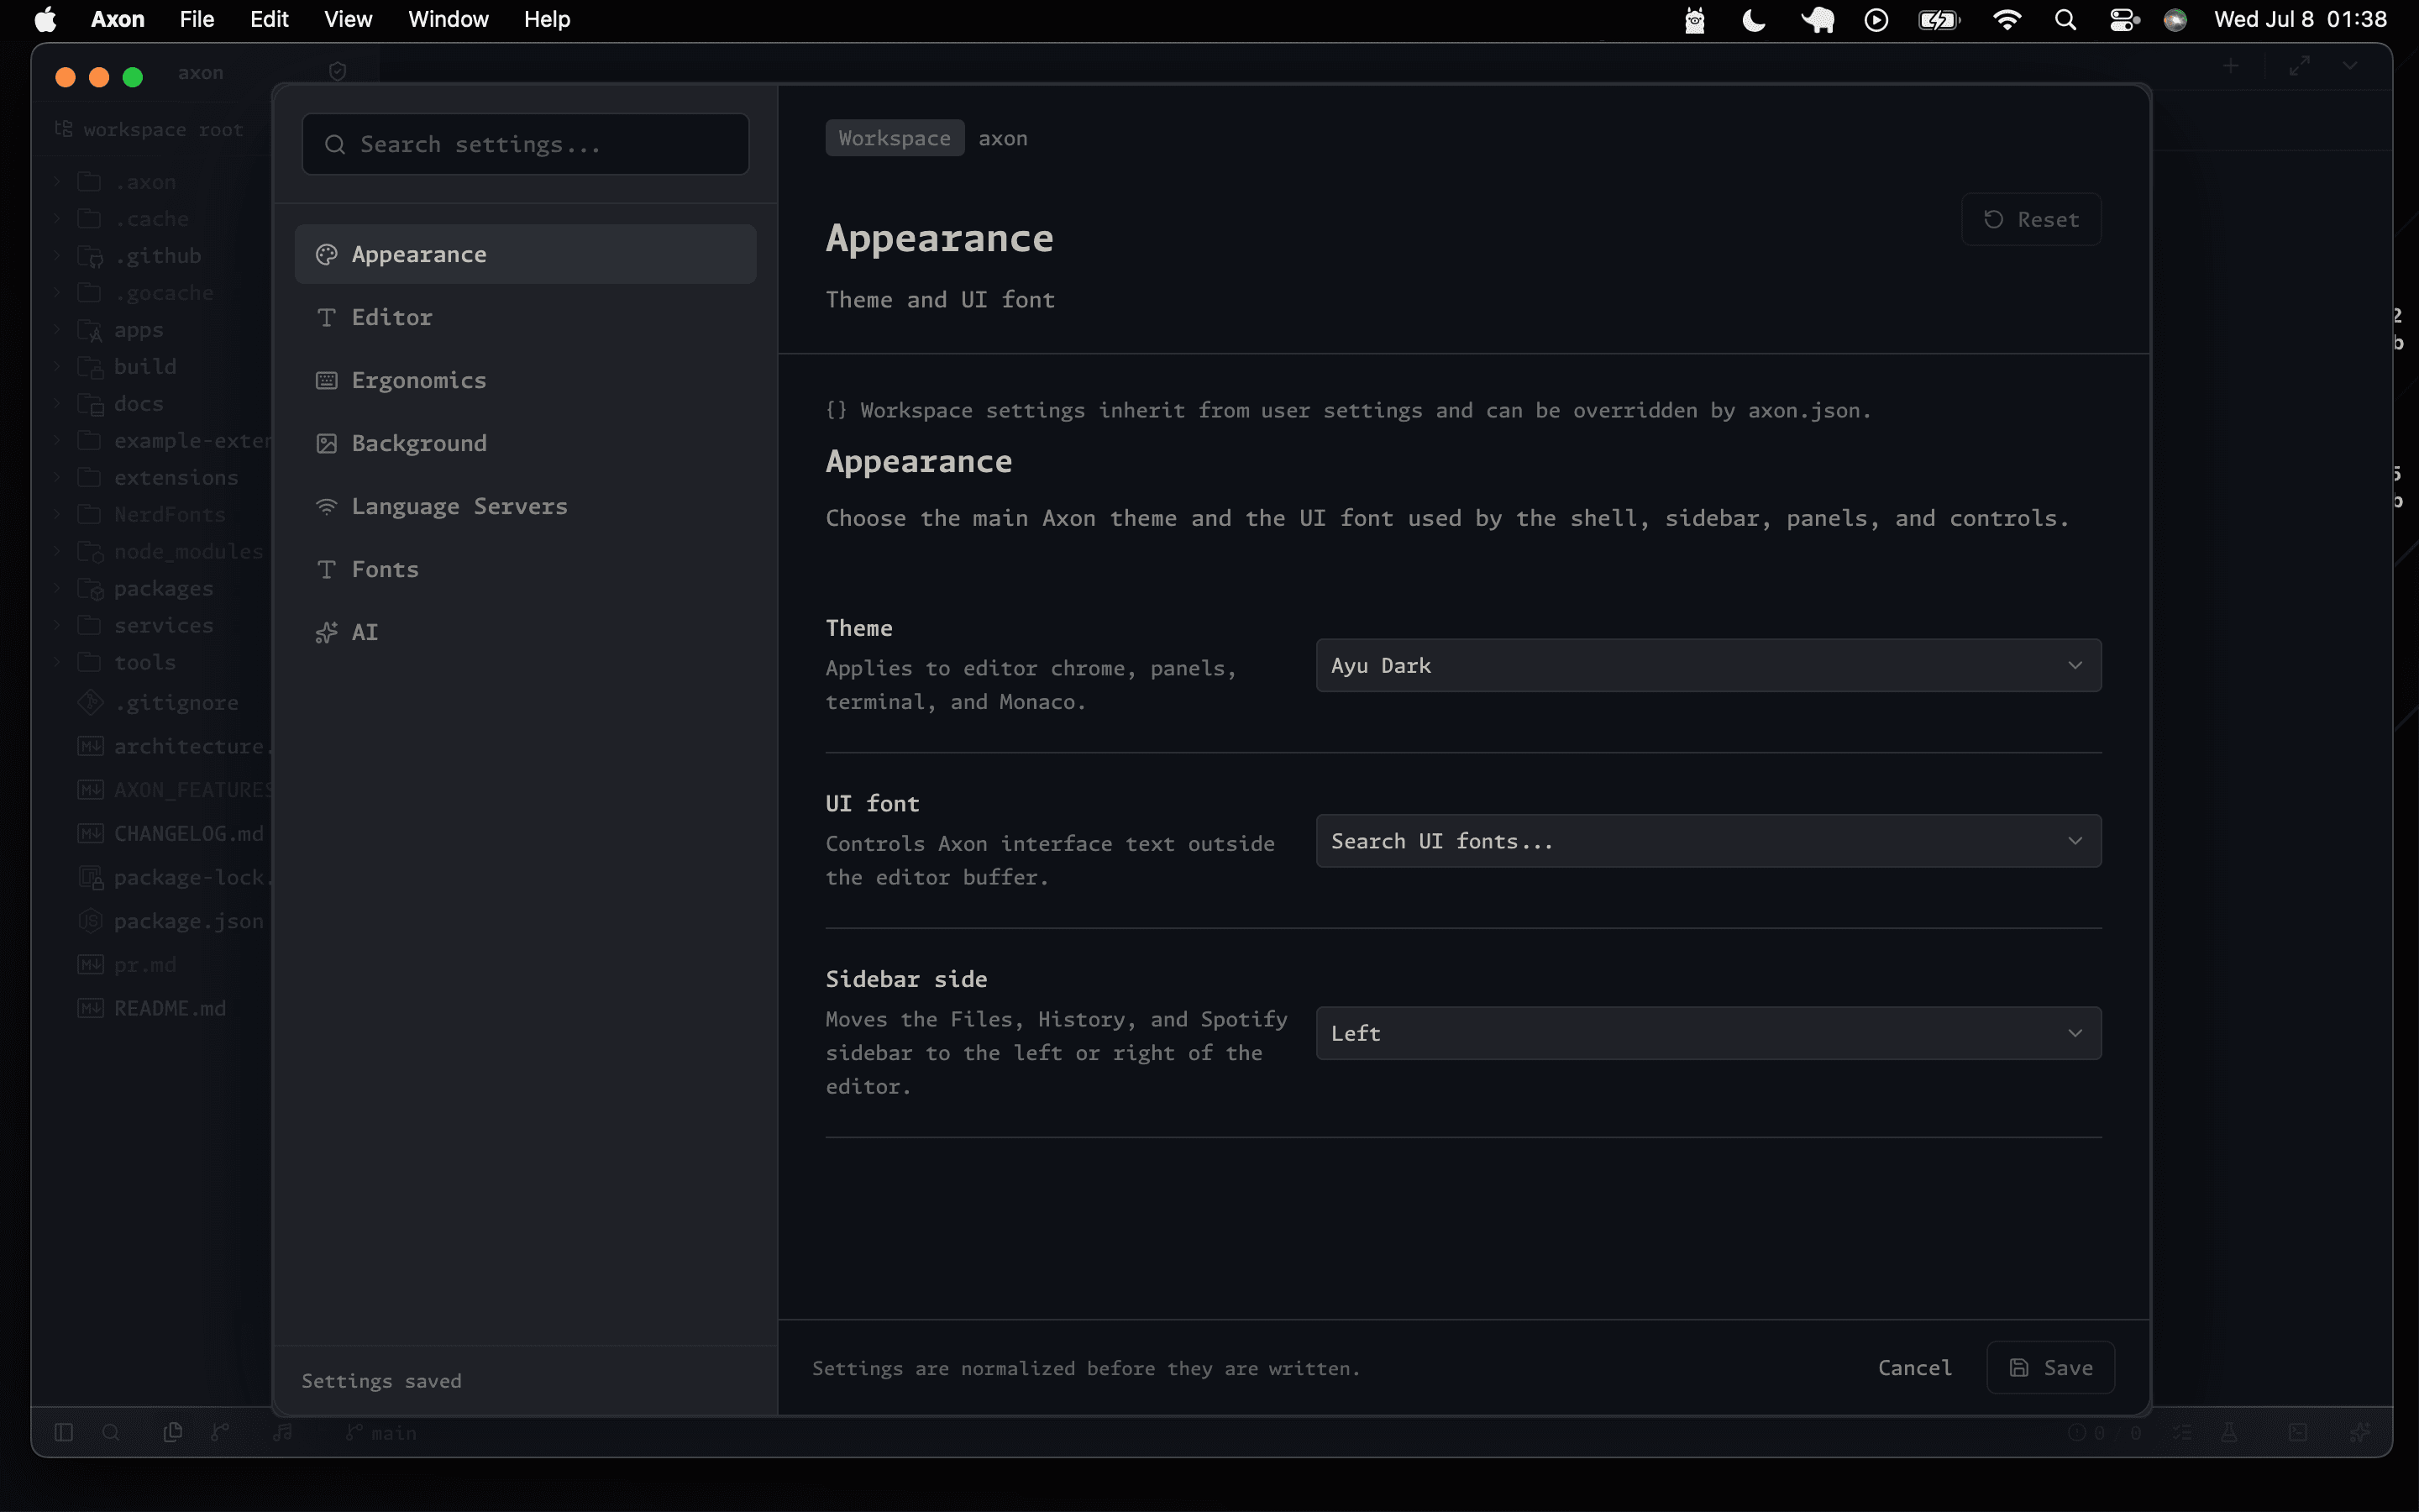
Task: Click the chevron icon in title bar corner
Action: pyautogui.click(x=2350, y=66)
